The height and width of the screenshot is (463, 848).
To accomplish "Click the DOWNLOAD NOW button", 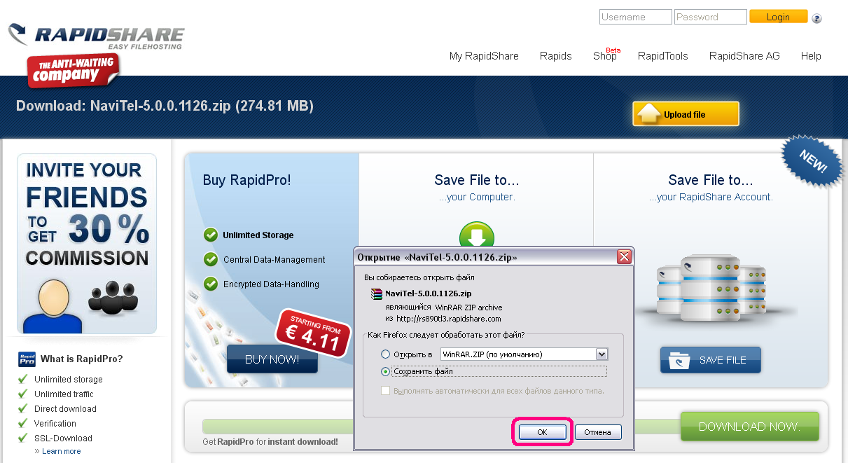I will coord(749,426).
